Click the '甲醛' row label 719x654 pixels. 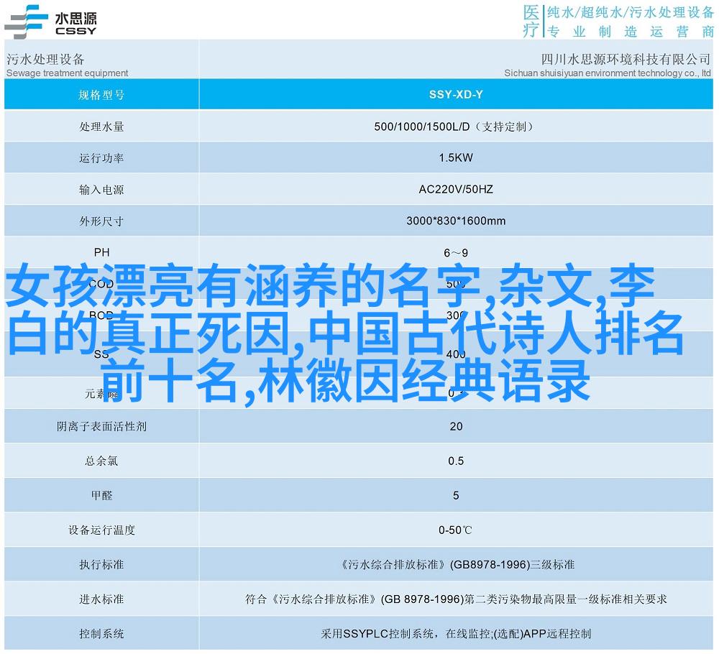102,495
